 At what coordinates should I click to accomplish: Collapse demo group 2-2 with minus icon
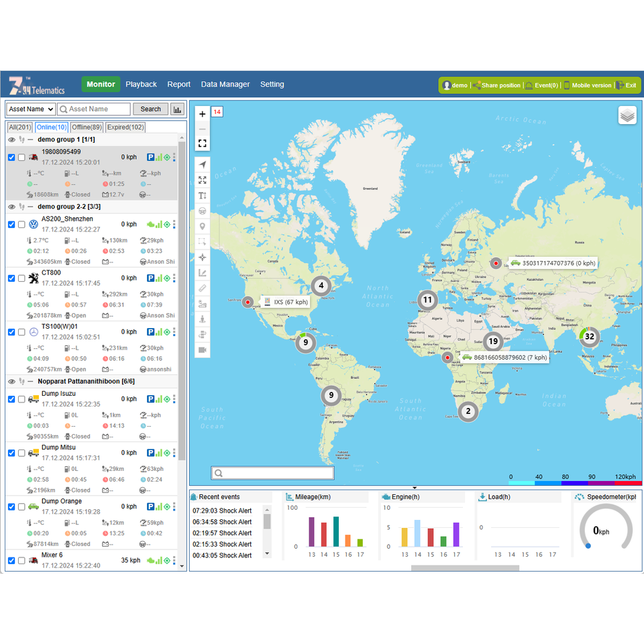point(30,207)
